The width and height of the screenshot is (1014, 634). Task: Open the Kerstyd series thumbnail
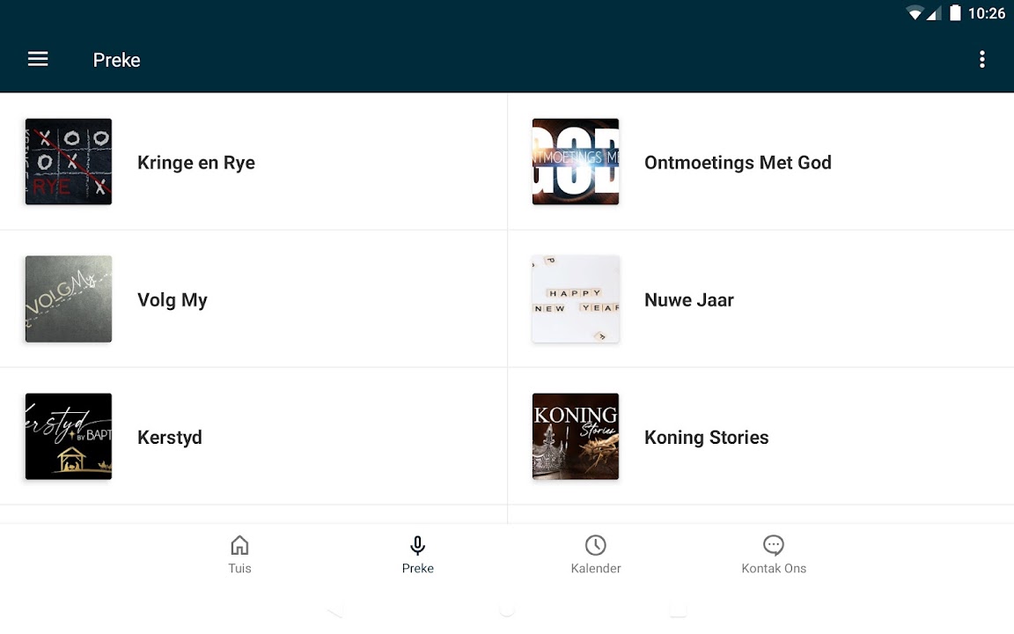coord(69,437)
